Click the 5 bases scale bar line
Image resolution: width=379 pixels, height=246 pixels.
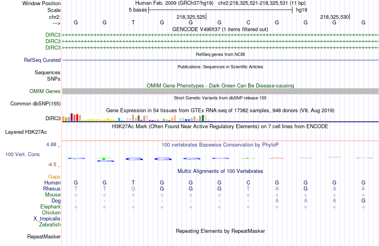[x=221, y=10]
